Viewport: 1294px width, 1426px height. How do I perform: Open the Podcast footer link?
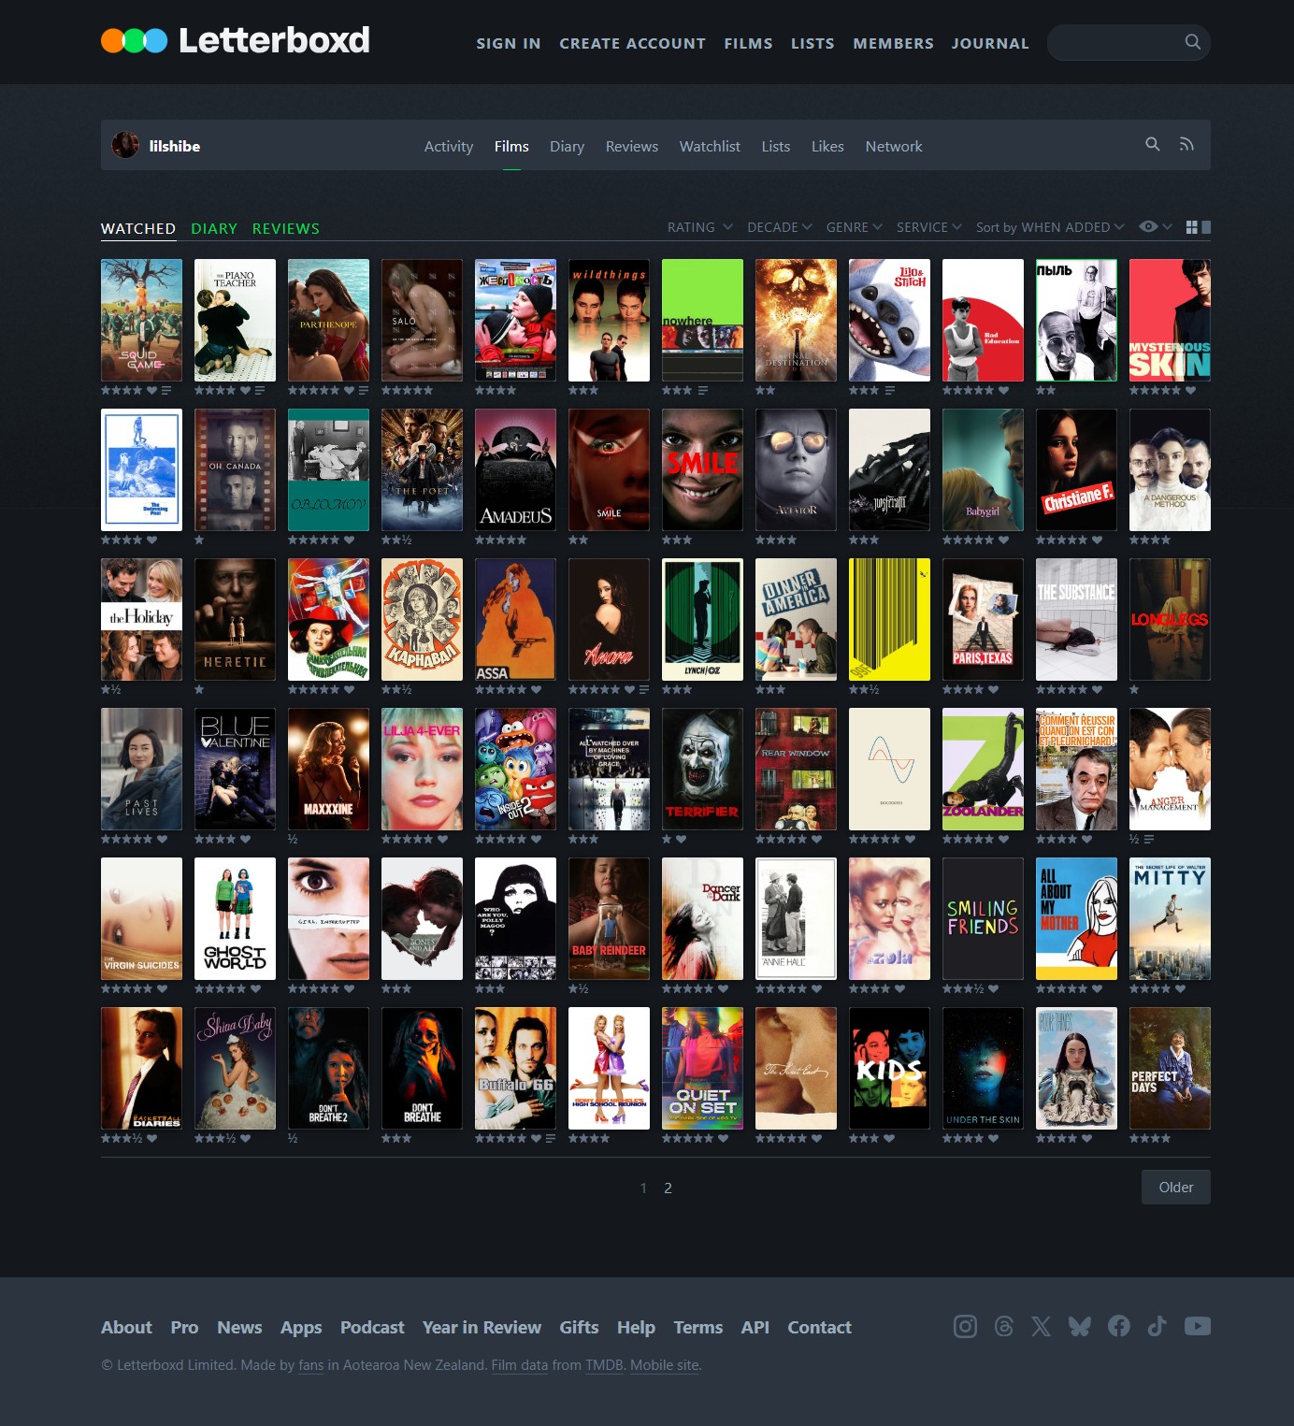pos(372,1327)
